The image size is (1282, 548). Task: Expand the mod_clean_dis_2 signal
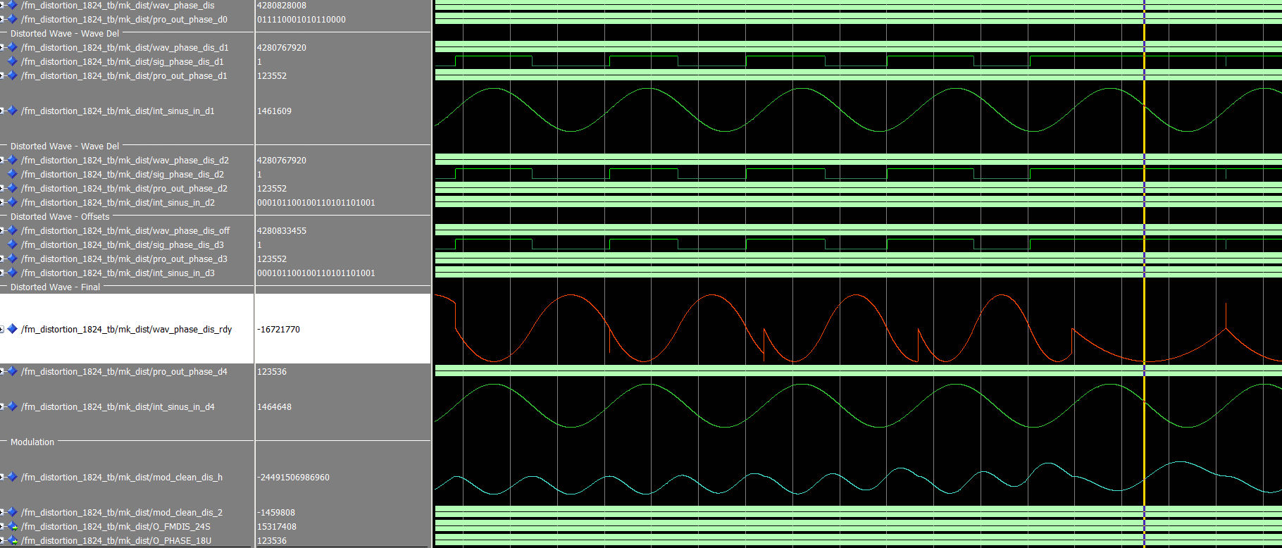2,513
